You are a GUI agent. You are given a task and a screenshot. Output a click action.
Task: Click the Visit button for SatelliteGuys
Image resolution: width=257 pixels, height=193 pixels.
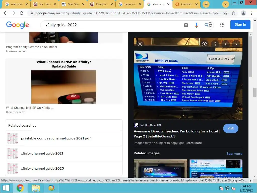click(231, 128)
